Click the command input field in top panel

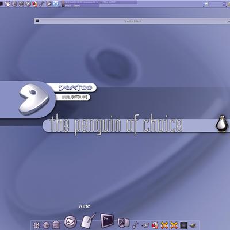[215, 4]
